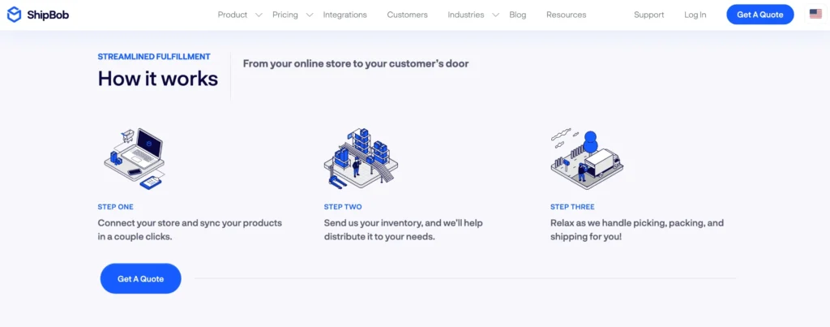Expand the Pricing dropdown chevron
The width and height of the screenshot is (830, 327).
pyautogui.click(x=309, y=15)
